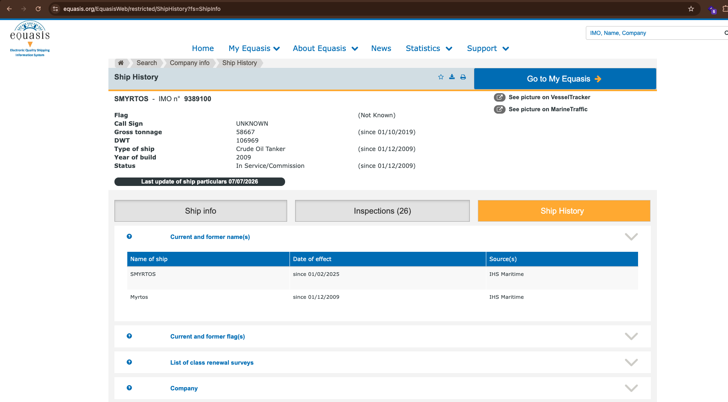Click Current and former name(s) heading

210,237
